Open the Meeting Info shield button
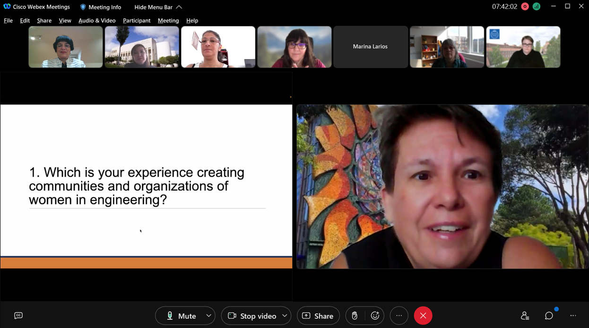 [x=101, y=7]
